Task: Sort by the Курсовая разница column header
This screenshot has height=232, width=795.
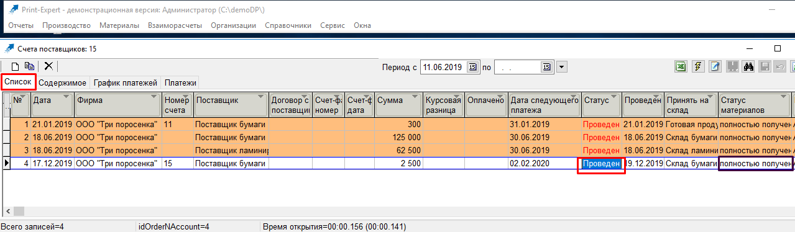Action: coord(443,104)
